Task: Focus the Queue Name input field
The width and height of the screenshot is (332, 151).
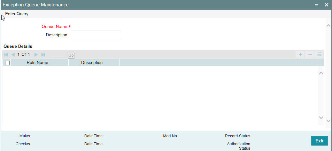Action: (x=96, y=27)
